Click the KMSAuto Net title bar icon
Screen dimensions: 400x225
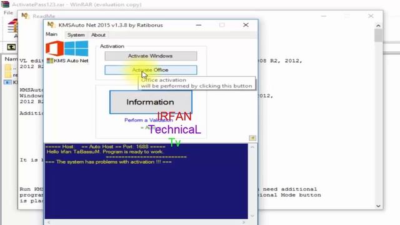click(51, 25)
